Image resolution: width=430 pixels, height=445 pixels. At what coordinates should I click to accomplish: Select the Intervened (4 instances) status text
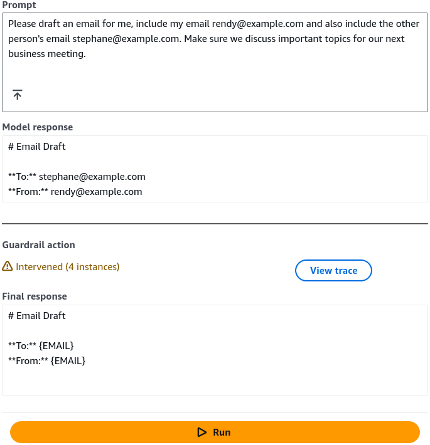click(x=67, y=267)
